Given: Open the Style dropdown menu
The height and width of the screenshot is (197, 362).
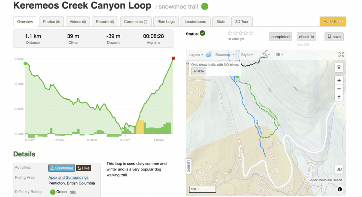Looking at the screenshot, I should (247, 55).
